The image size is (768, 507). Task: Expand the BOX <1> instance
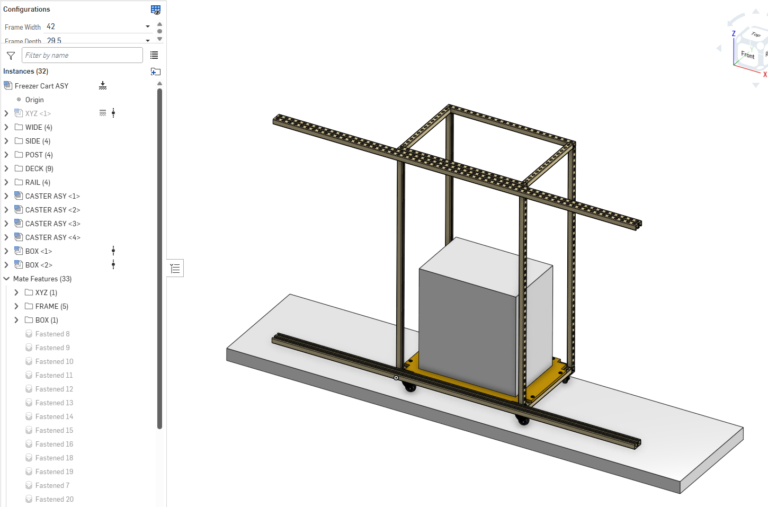(6, 251)
